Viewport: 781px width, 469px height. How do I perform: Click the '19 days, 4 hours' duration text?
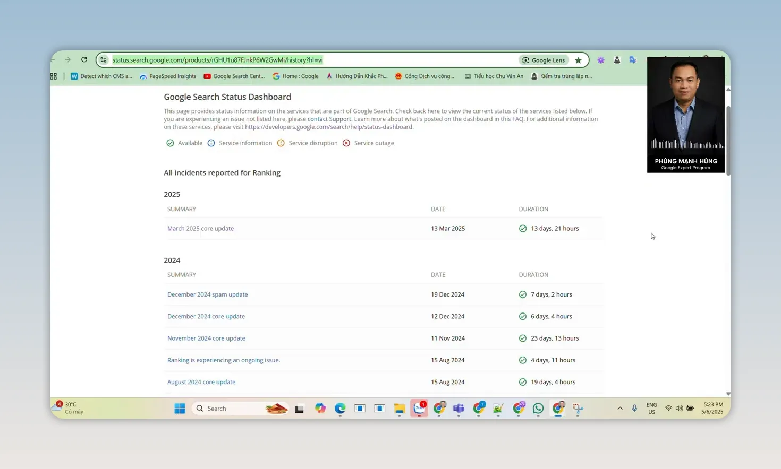click(x=553, y=382)
